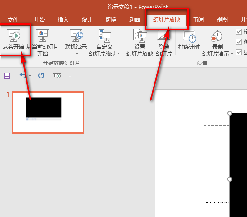Switch to the 视图 tab
The height and width of the screenshot is (217, 247).
(222, 20)
